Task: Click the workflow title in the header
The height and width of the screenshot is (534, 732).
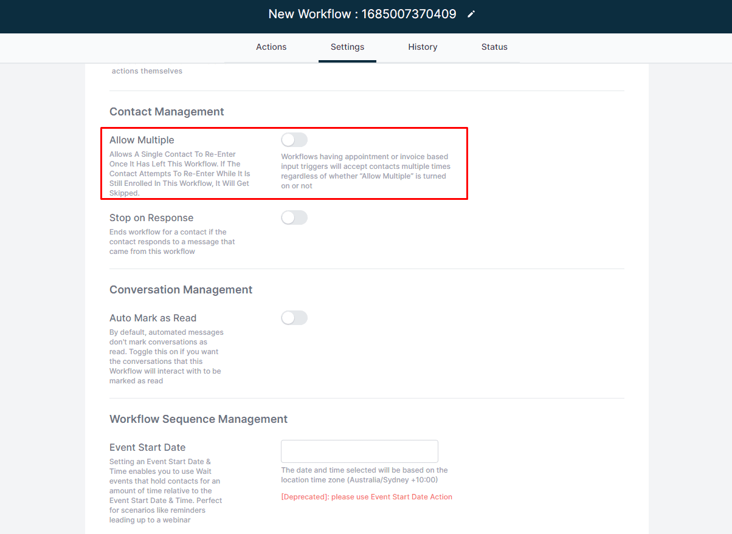Action: click(362, 13)
